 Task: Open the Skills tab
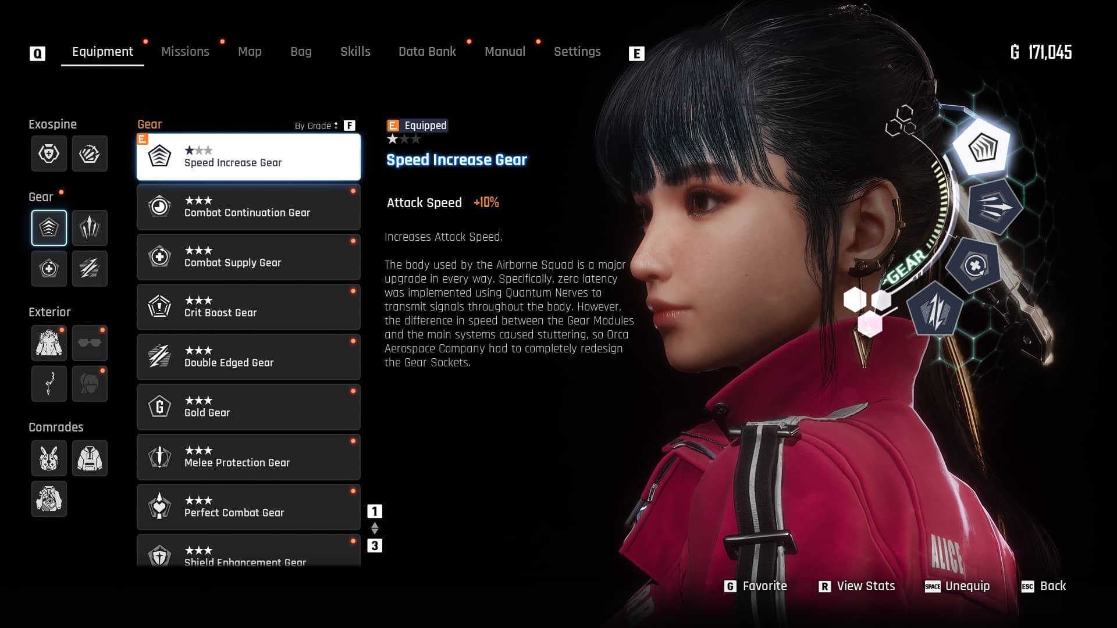(x=355, y=52)
